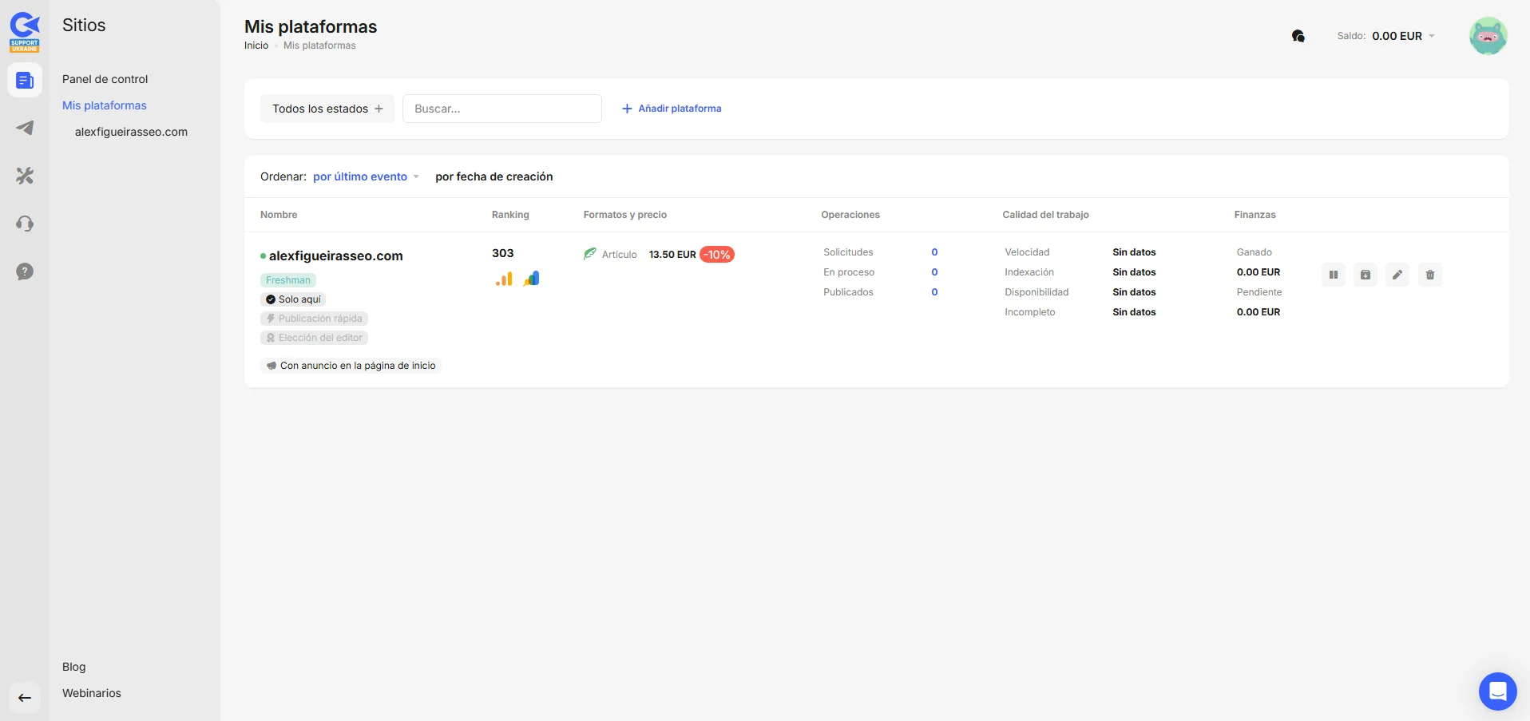
Task: Open alexfigueirasseo.com platform name link
Action: click(336, 256)
